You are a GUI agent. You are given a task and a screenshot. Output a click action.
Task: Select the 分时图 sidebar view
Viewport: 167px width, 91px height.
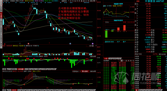(1, 9)
